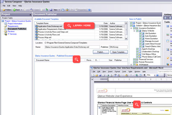Viewport: 172px width, 115px height.
Task: Click the Reviews icon in the project tree
Action: 6,31
